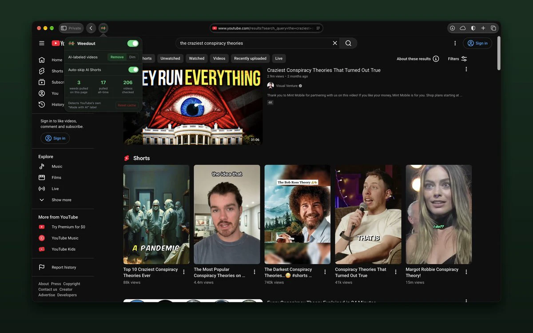Open a new tab with the plus icon
The height and width of the screenshot is (333, 533).
(483, 28)
